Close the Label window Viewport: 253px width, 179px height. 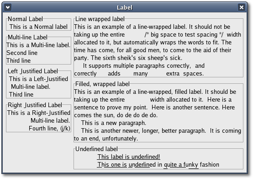(x=242, y=7)
